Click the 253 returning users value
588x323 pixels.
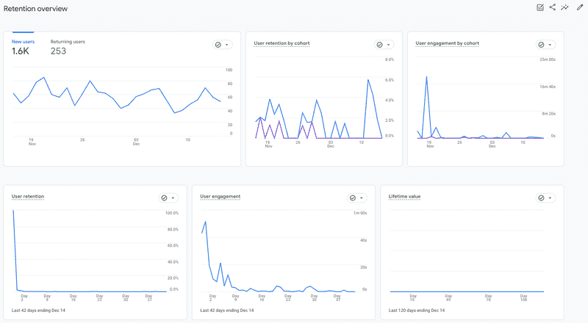[58, 51]
